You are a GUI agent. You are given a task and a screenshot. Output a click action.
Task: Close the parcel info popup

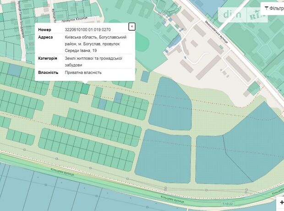(132, 27)
